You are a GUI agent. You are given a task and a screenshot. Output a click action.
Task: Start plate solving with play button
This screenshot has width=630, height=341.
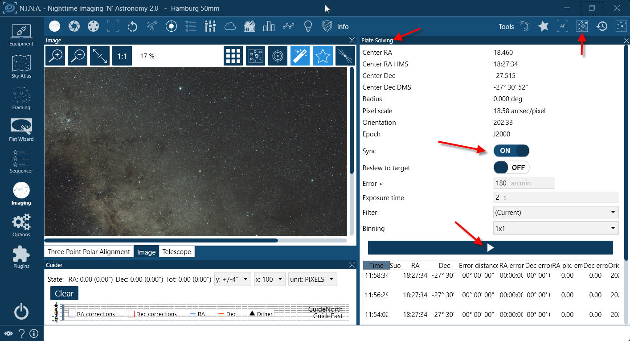[490, 247]
